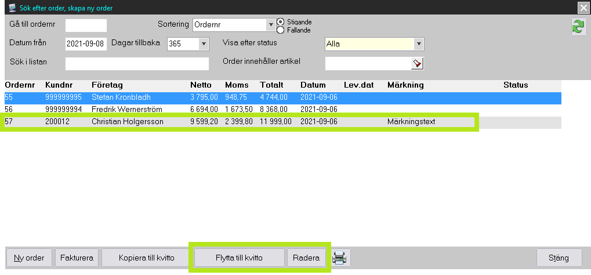The height and width of the screenshot is (275, 591).
Task: Select Fallande sort order
Action: coord(281,30)
